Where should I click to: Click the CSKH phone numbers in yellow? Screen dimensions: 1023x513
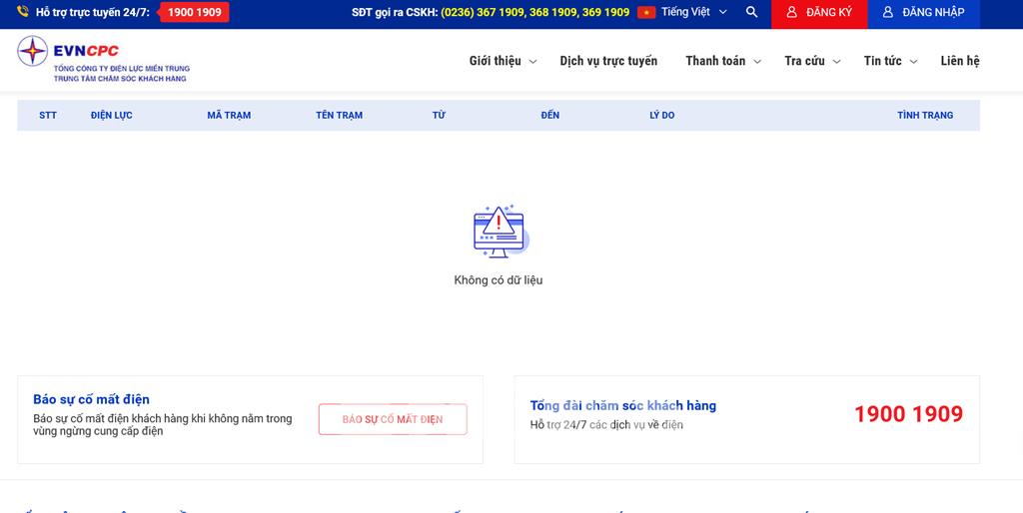pyautogui.click(x=534, y=12)
